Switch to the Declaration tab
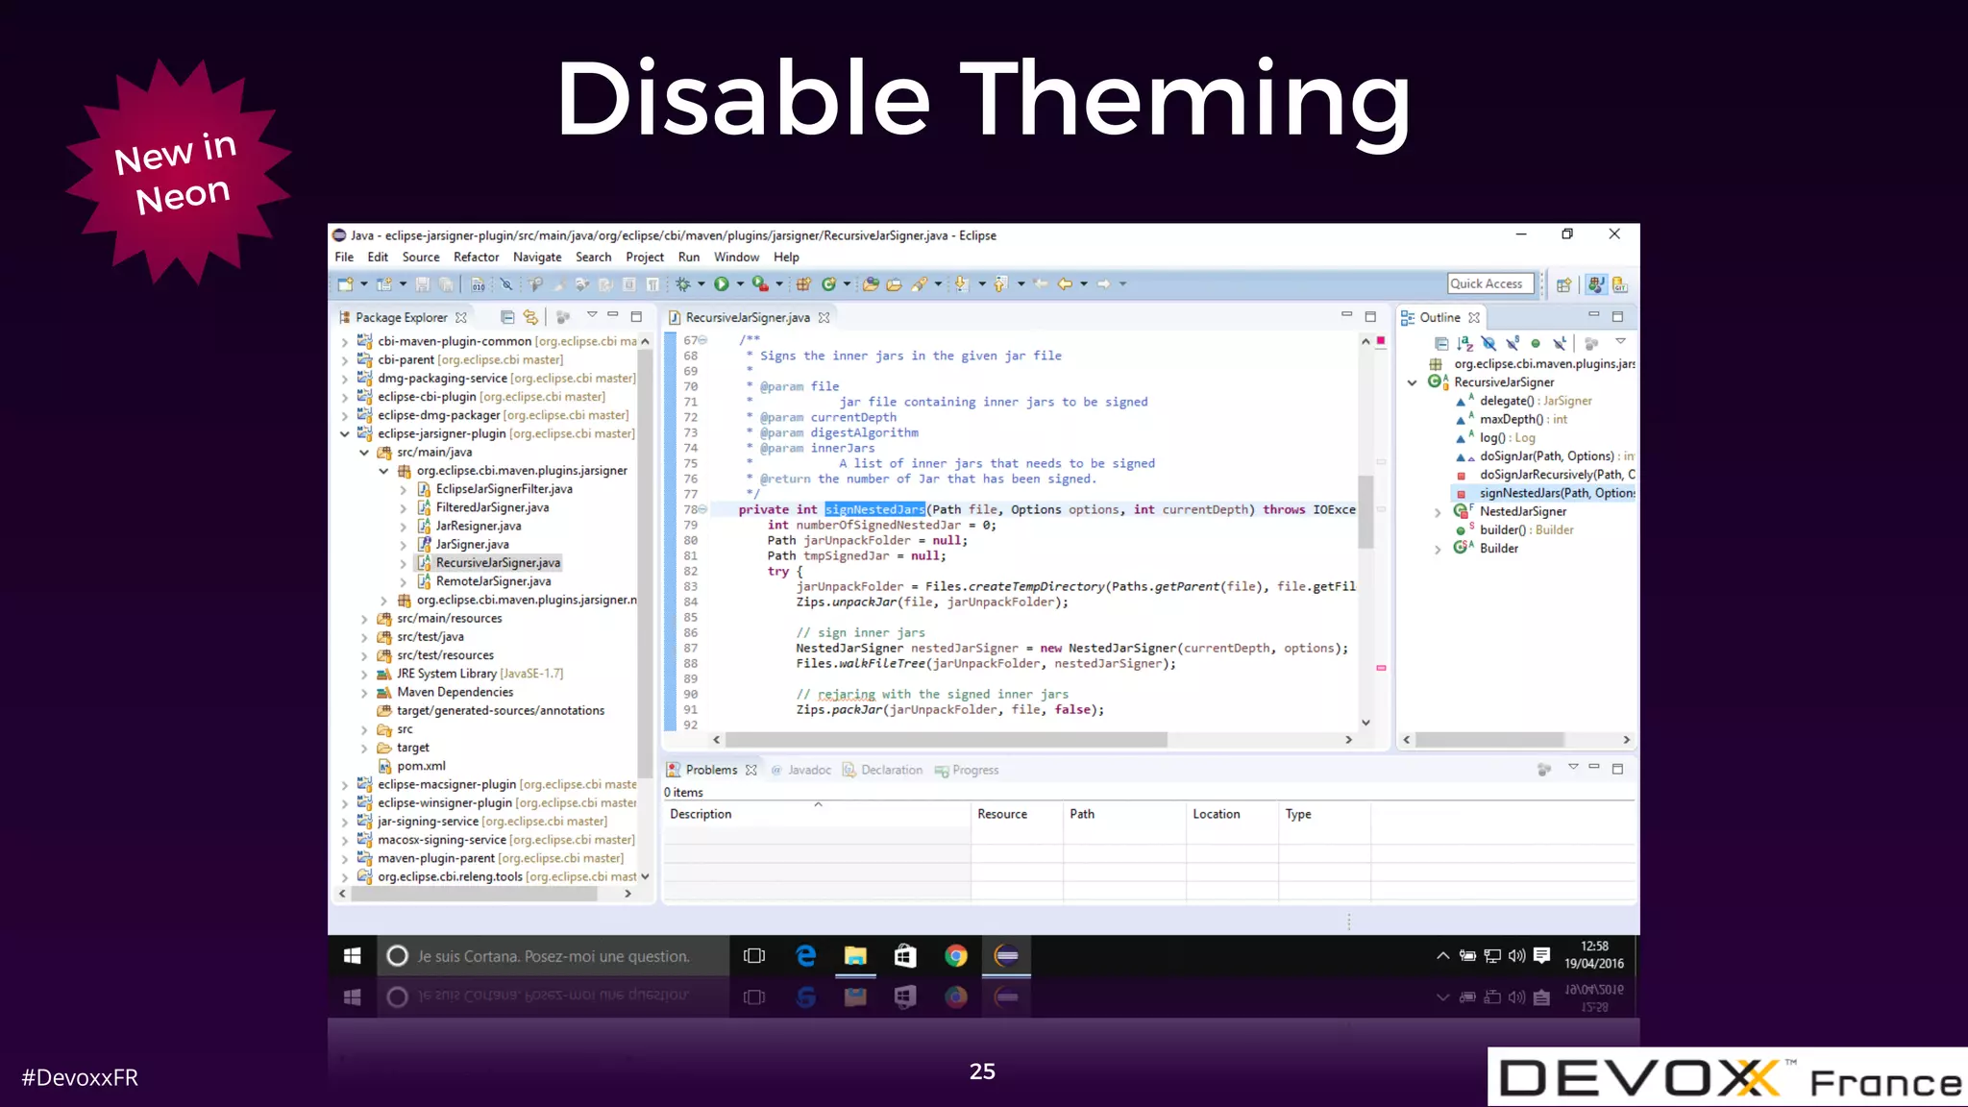Screen dimensions: 1968x1107 pyautogui.click(x=882, y=771)
